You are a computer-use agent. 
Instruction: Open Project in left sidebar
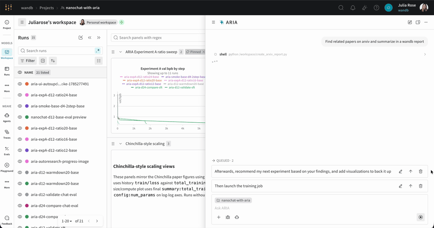tap(7, 24)
